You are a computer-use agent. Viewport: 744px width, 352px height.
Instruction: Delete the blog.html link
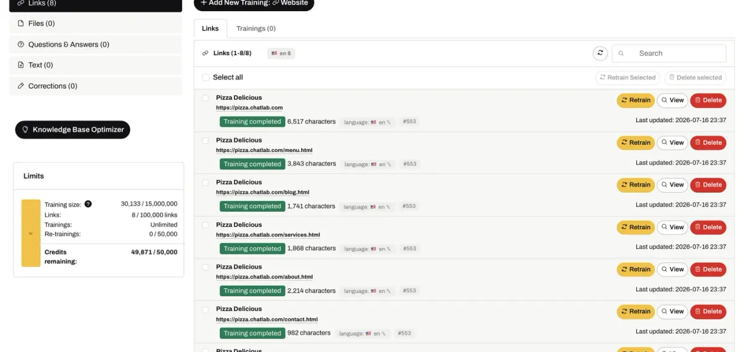tap(708, 185)
